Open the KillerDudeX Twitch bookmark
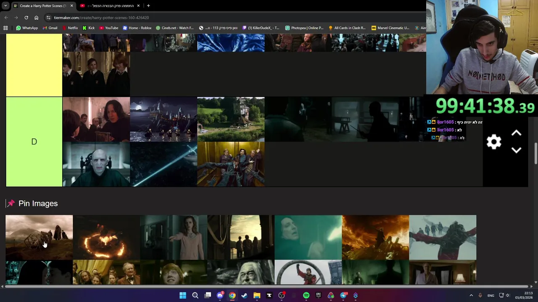This screenshot has width=538, height=302. pos(261,28)
